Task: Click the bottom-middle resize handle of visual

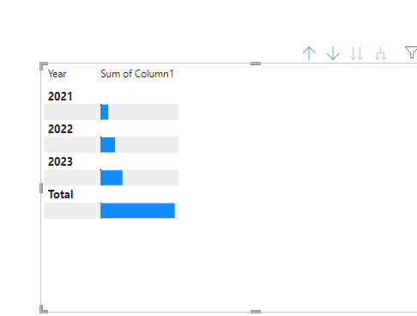Action: (256, 312)
